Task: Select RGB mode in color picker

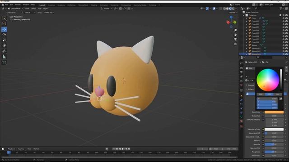Action: (261, 94)
